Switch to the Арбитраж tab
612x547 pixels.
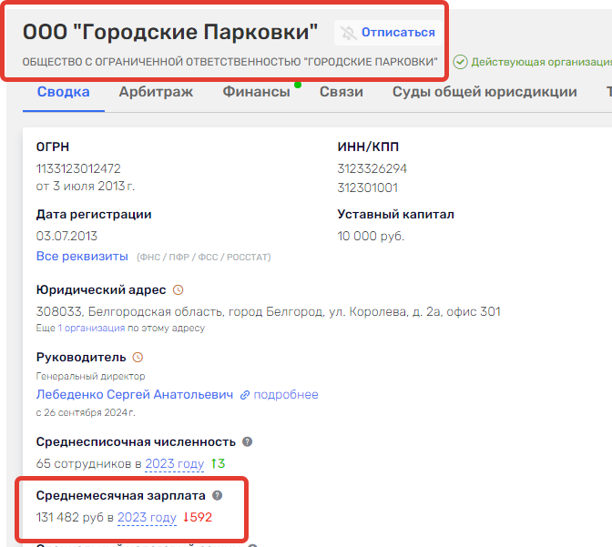156,92
